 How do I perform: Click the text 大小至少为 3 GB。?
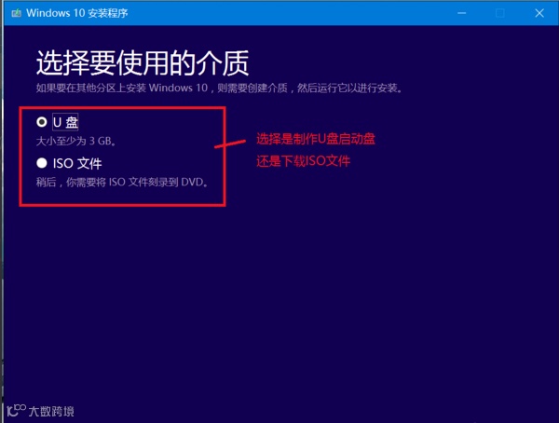[76, 142]
